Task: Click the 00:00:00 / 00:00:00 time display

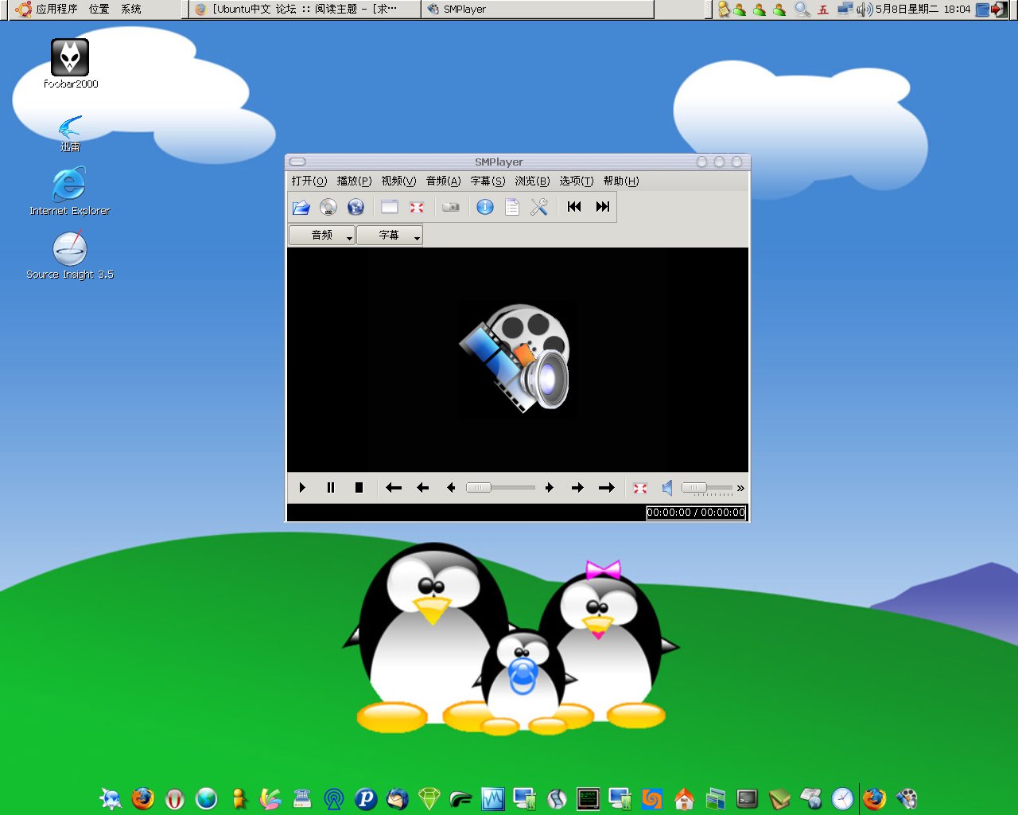Action: (696, 513)
